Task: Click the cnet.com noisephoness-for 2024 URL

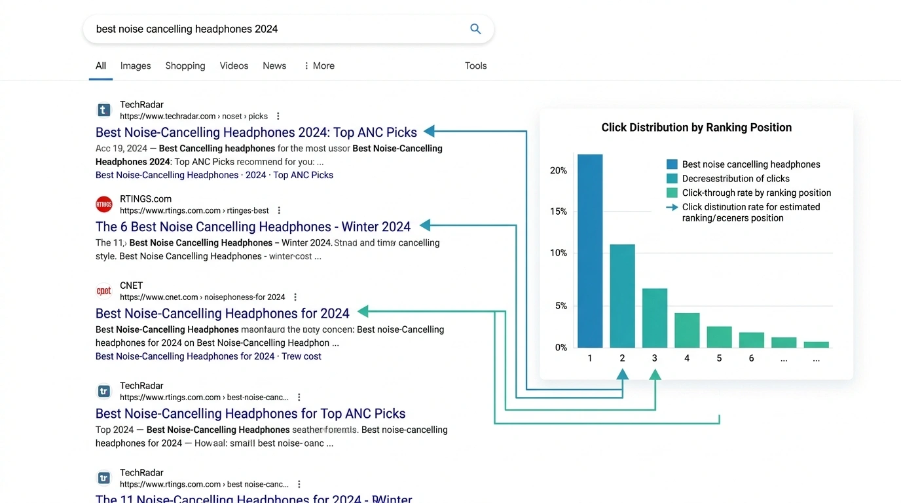Action: tap(202, 297)
